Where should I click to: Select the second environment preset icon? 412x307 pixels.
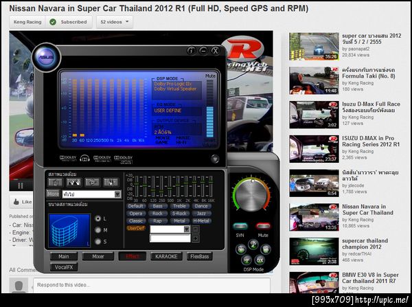[x=74, y=182]
